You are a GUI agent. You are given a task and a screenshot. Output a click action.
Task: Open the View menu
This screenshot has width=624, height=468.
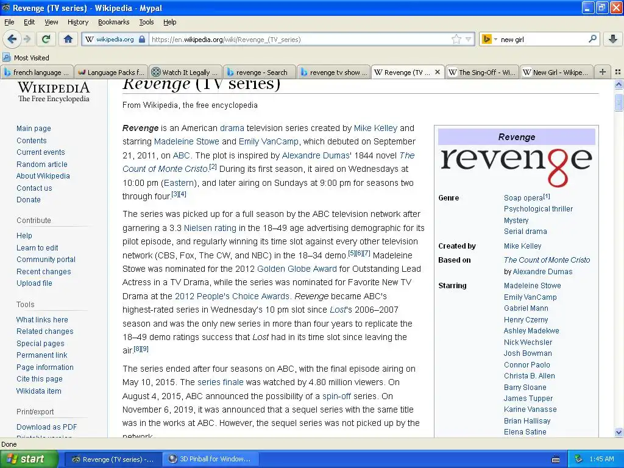[51, 22]
